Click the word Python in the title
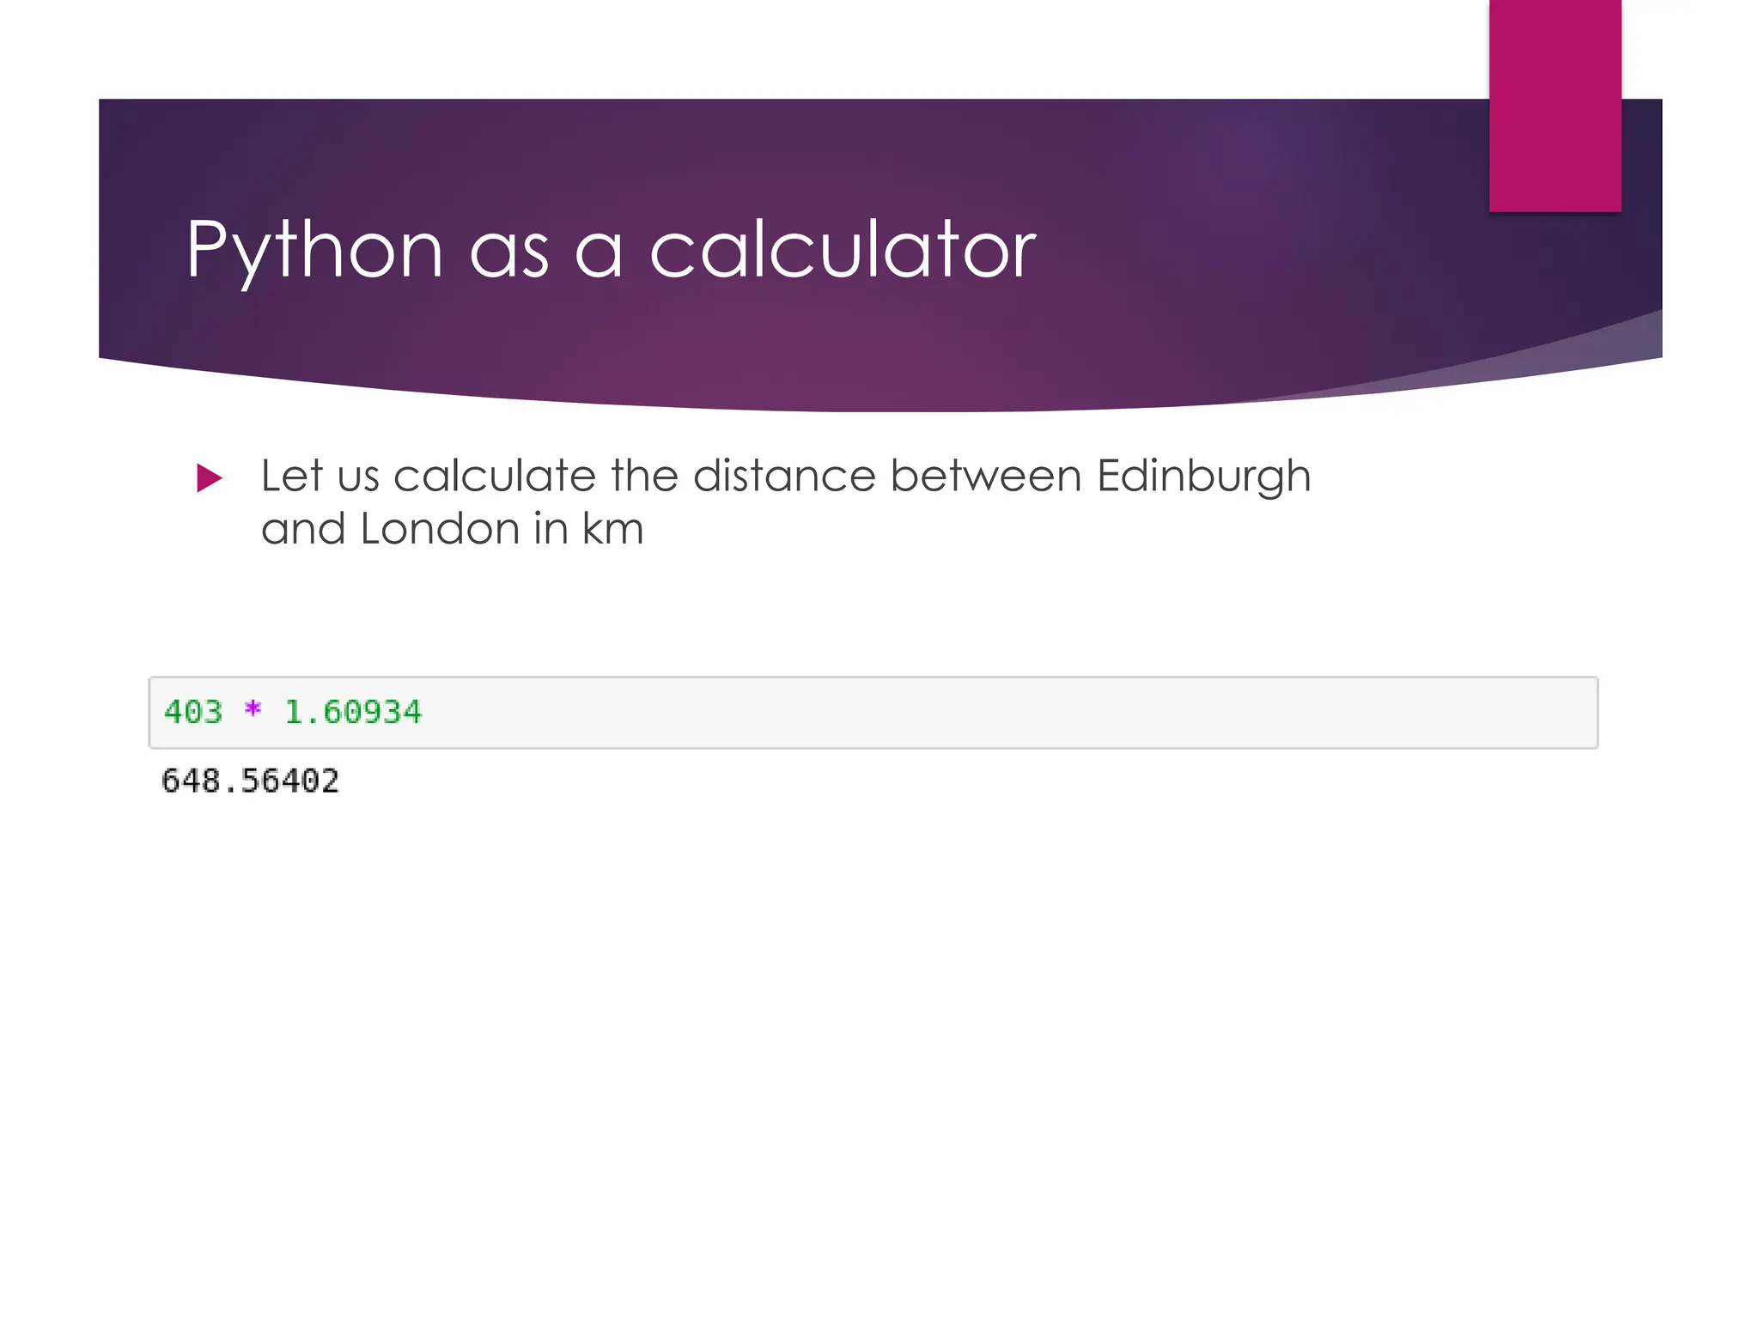Screen dimensions: 1759x1319 tap(314, 250)
